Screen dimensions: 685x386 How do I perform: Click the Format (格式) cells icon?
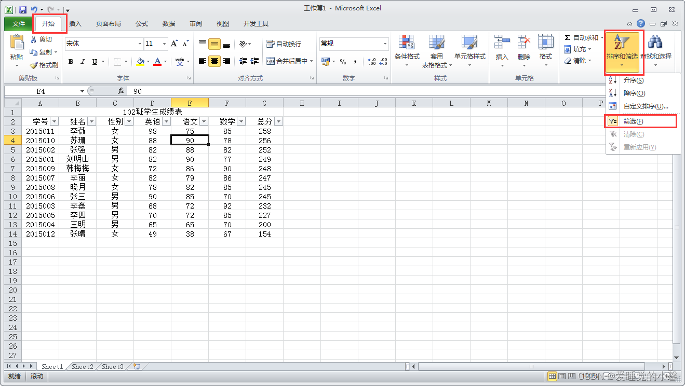pos(546,42)
